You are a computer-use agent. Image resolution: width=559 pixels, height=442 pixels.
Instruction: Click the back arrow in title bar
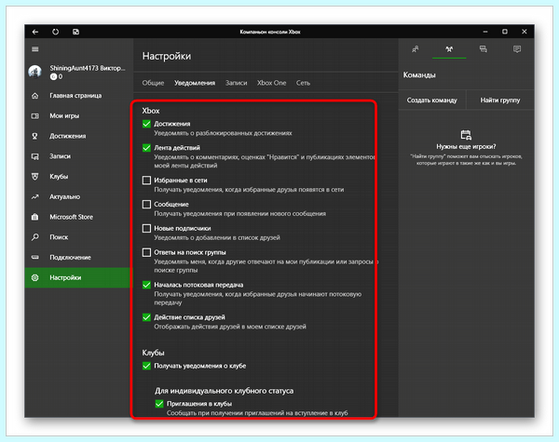pyautogui.click(x=35, y=32)
